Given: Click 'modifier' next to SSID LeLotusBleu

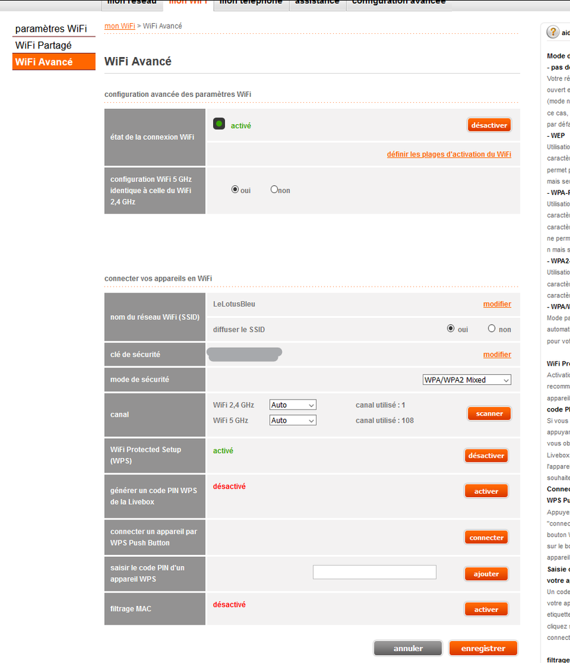Looking at the screenshot, I should click(x=497, y=304).
